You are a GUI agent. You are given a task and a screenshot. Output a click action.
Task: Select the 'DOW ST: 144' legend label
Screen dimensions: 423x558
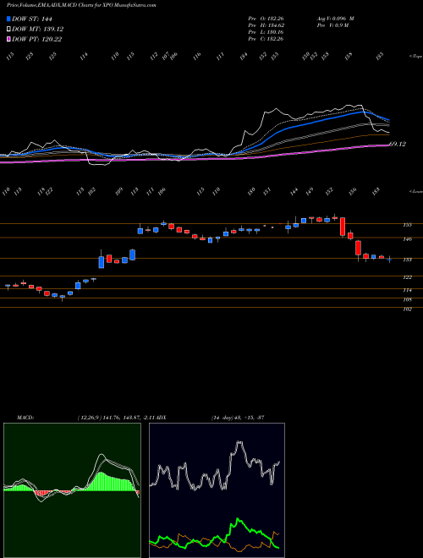pos(32,19)
